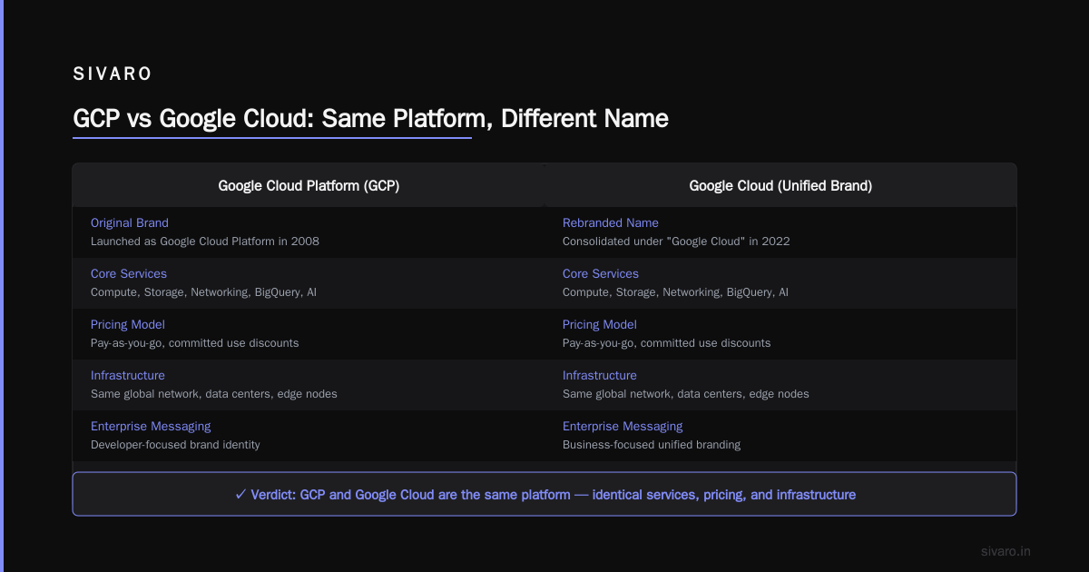The image size is (1089, 572).
Task: Click "Business-focused unified branding" text
Action: (x=652, y=445)
